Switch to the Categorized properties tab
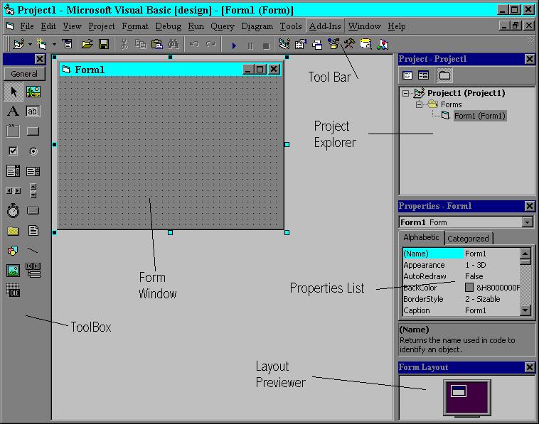Image resolution: width=539 pixels, height=424 pixels. (x=468, y=239)
